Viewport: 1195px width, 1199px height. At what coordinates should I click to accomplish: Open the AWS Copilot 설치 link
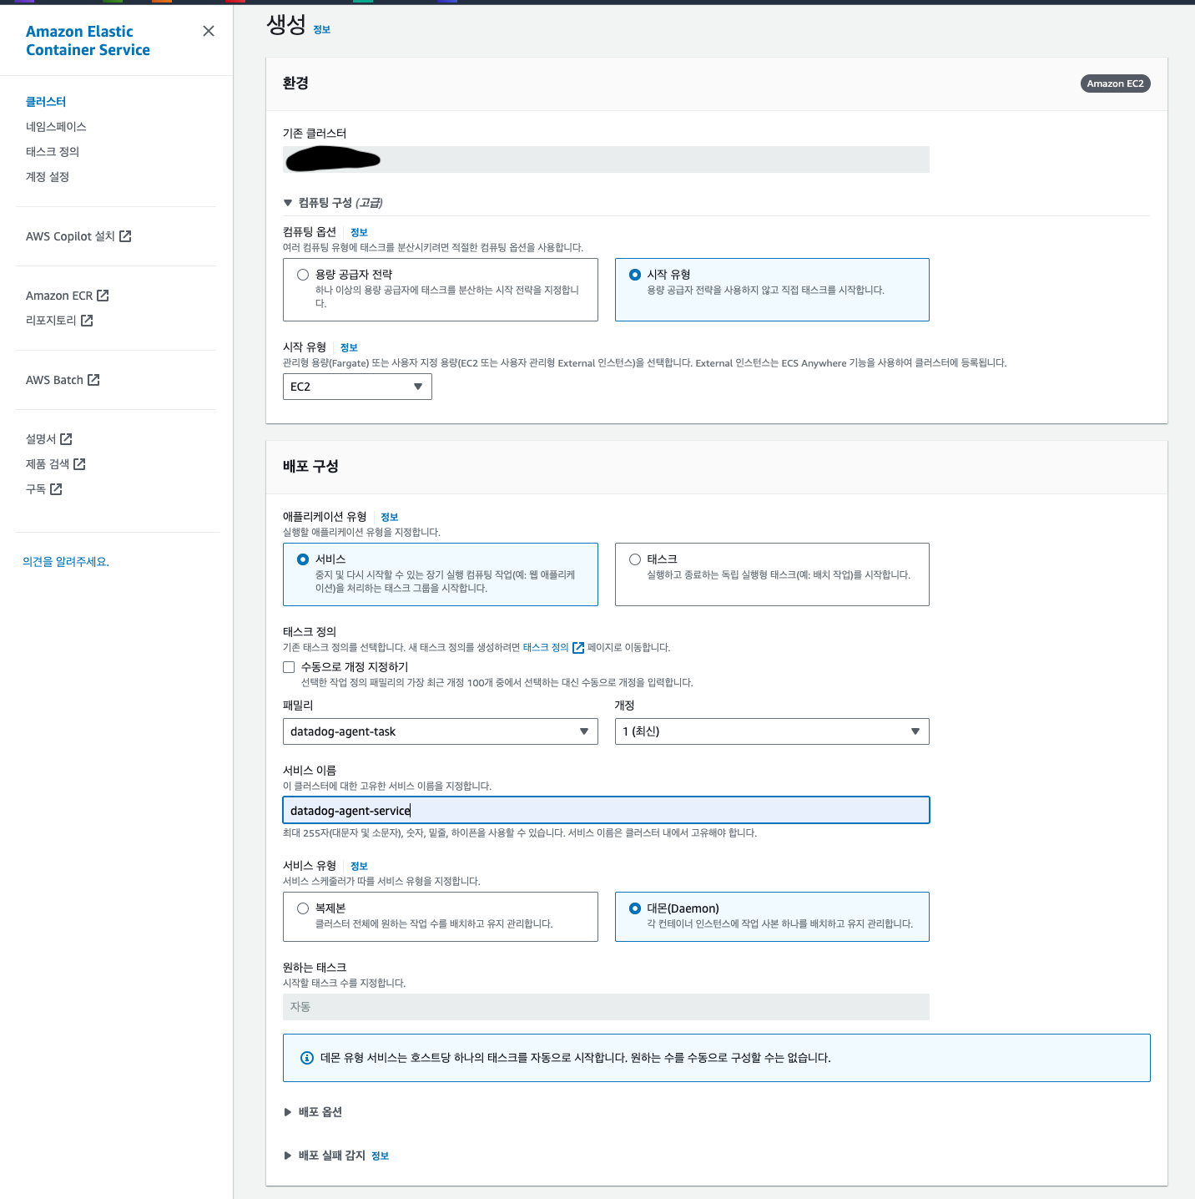click(70, 236)
